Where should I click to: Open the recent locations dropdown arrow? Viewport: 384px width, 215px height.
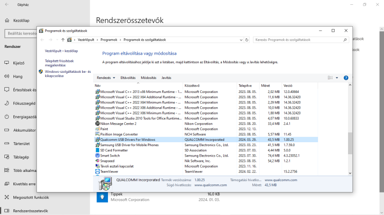[57, 40]
